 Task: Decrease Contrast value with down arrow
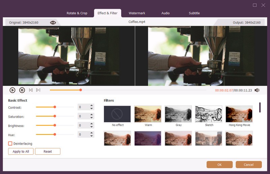tap(91, 109)
